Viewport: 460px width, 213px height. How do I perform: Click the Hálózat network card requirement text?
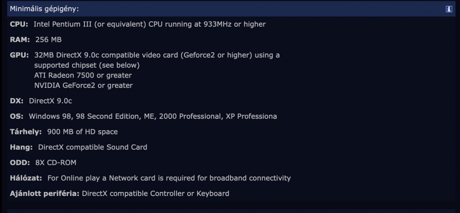point(169,178)
